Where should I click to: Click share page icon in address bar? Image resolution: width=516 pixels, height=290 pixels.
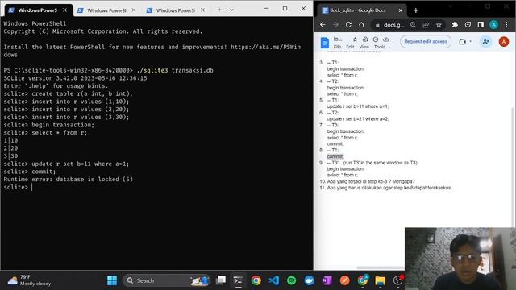pyautogui.click(x=426, y=25)
